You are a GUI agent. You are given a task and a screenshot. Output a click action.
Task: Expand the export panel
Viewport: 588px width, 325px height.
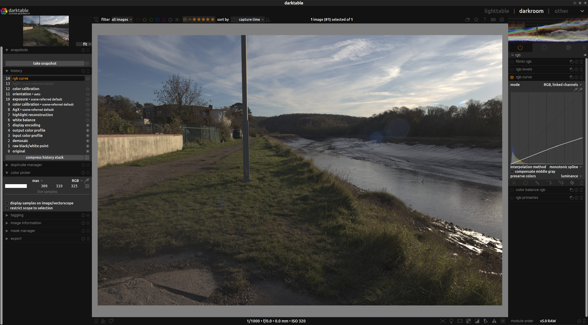click(16, 239)
